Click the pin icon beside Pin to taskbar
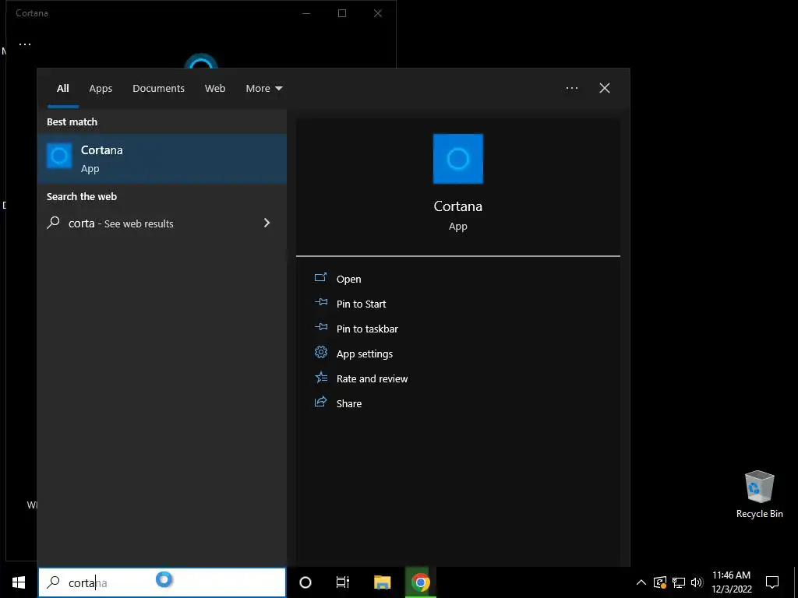This screenshot has height=598, width=798. [320, 327]
